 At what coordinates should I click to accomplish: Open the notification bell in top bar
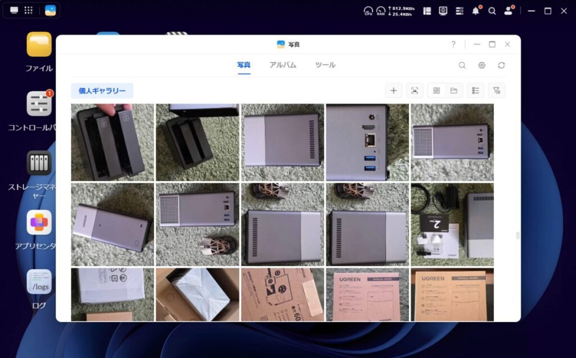point(476,11)
